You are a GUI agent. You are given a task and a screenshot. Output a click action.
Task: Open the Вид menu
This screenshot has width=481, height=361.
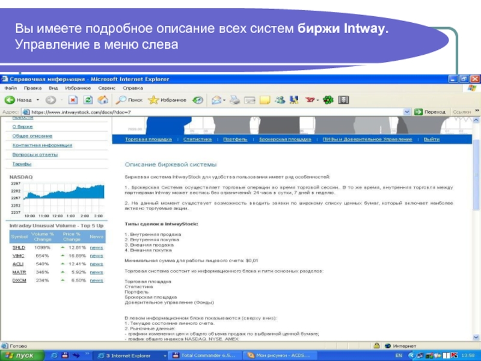(x=54, y=88)
